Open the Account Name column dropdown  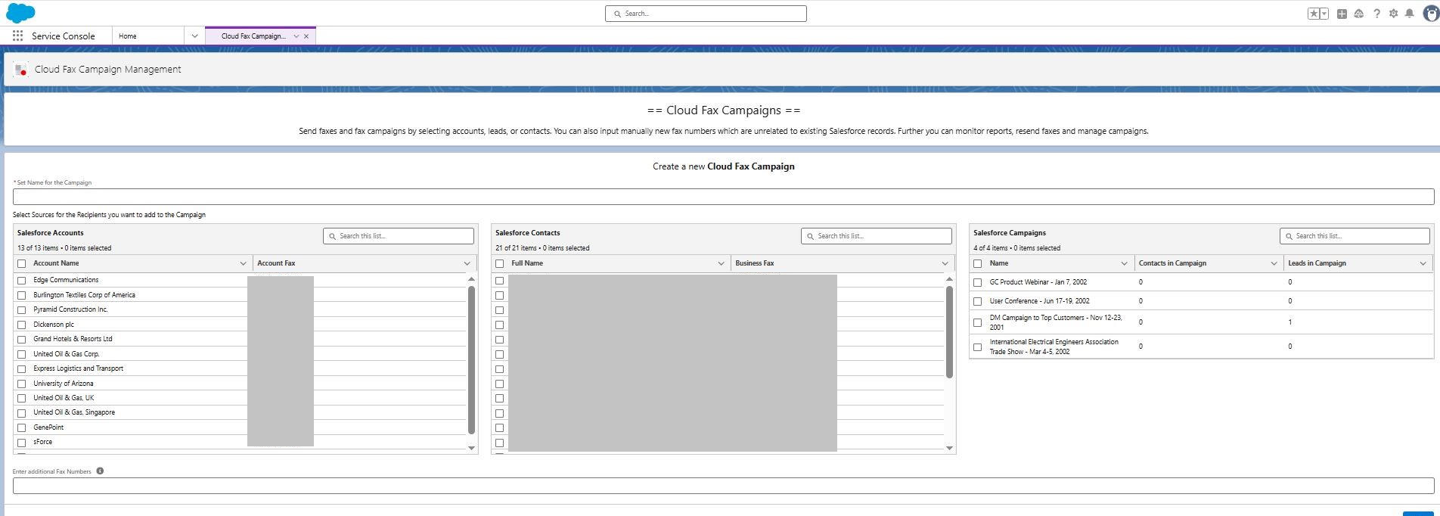click(x=243, y=263)
